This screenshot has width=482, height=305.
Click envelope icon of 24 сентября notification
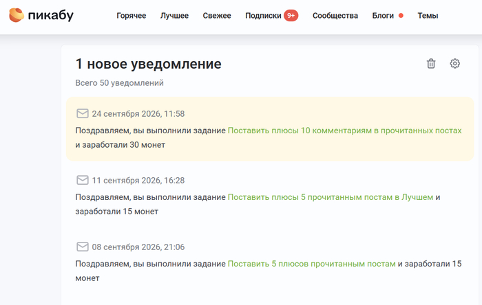pos(83,113)
